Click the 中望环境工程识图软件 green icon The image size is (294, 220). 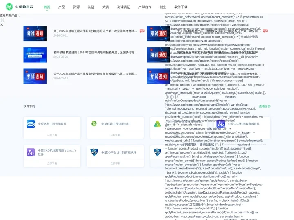pyautogui.click(x=94, y=123)
